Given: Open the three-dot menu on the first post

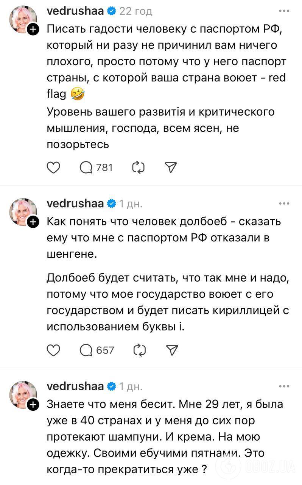Looking at the screenshot, I should [284, 11].
